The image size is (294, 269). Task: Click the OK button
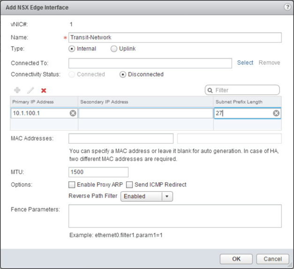(x=236, y=259)
